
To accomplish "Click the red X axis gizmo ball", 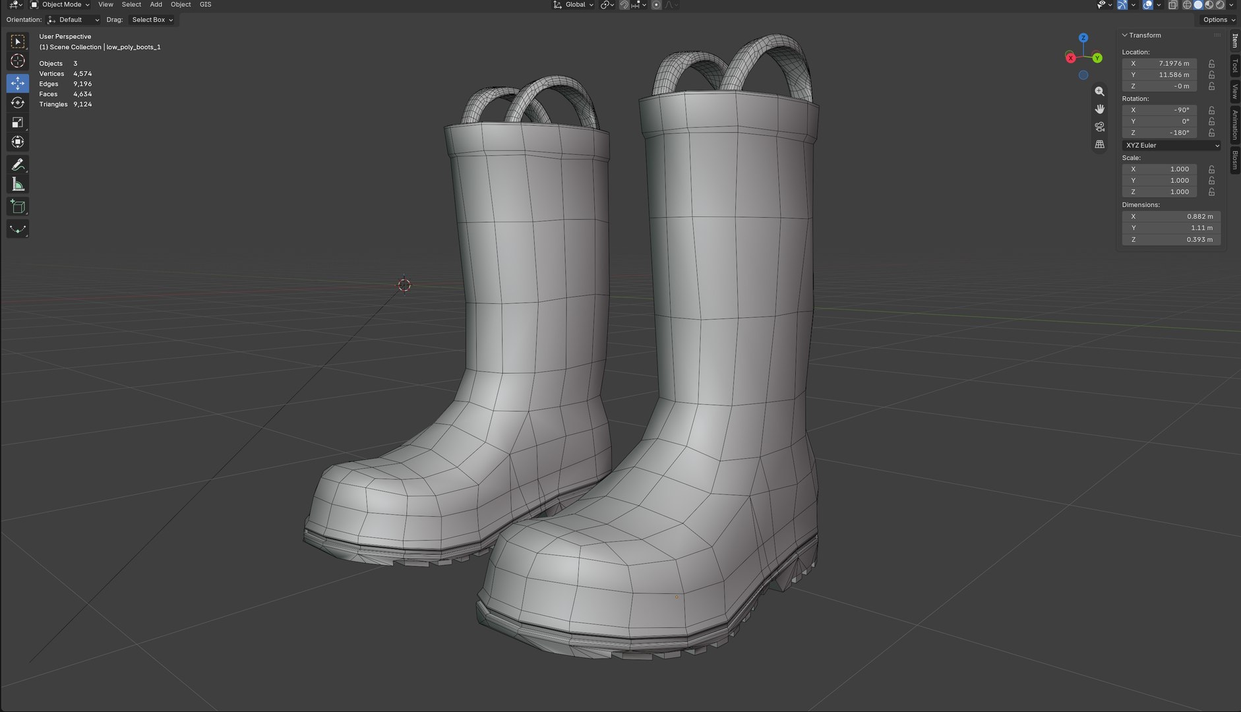I will 1071,58.
